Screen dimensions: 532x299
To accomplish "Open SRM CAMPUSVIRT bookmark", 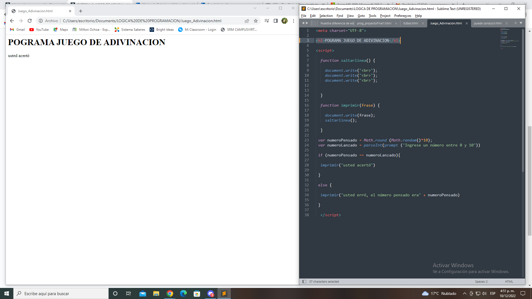I will [x=239, y=30].
